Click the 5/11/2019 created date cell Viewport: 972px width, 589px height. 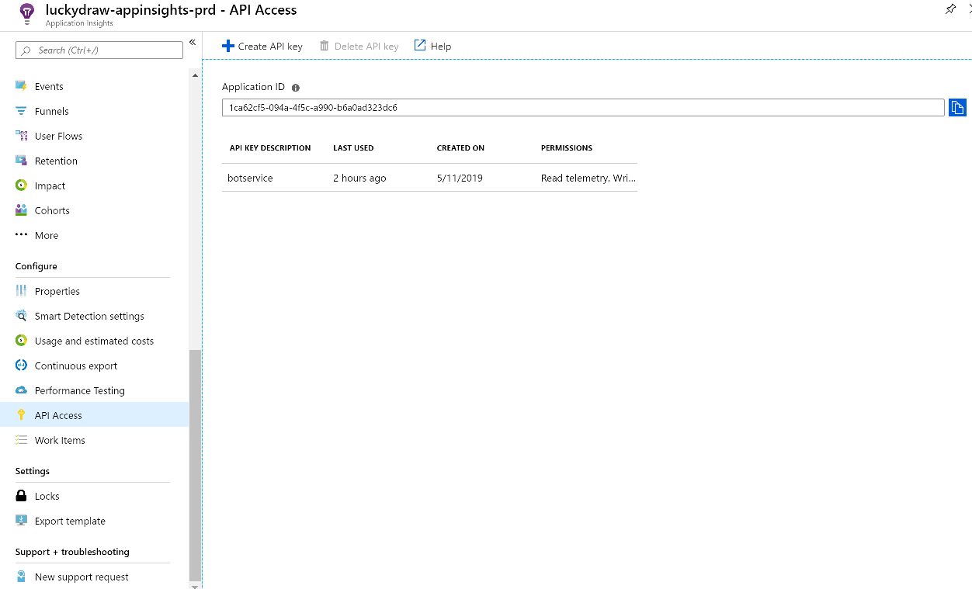[460, 178]
